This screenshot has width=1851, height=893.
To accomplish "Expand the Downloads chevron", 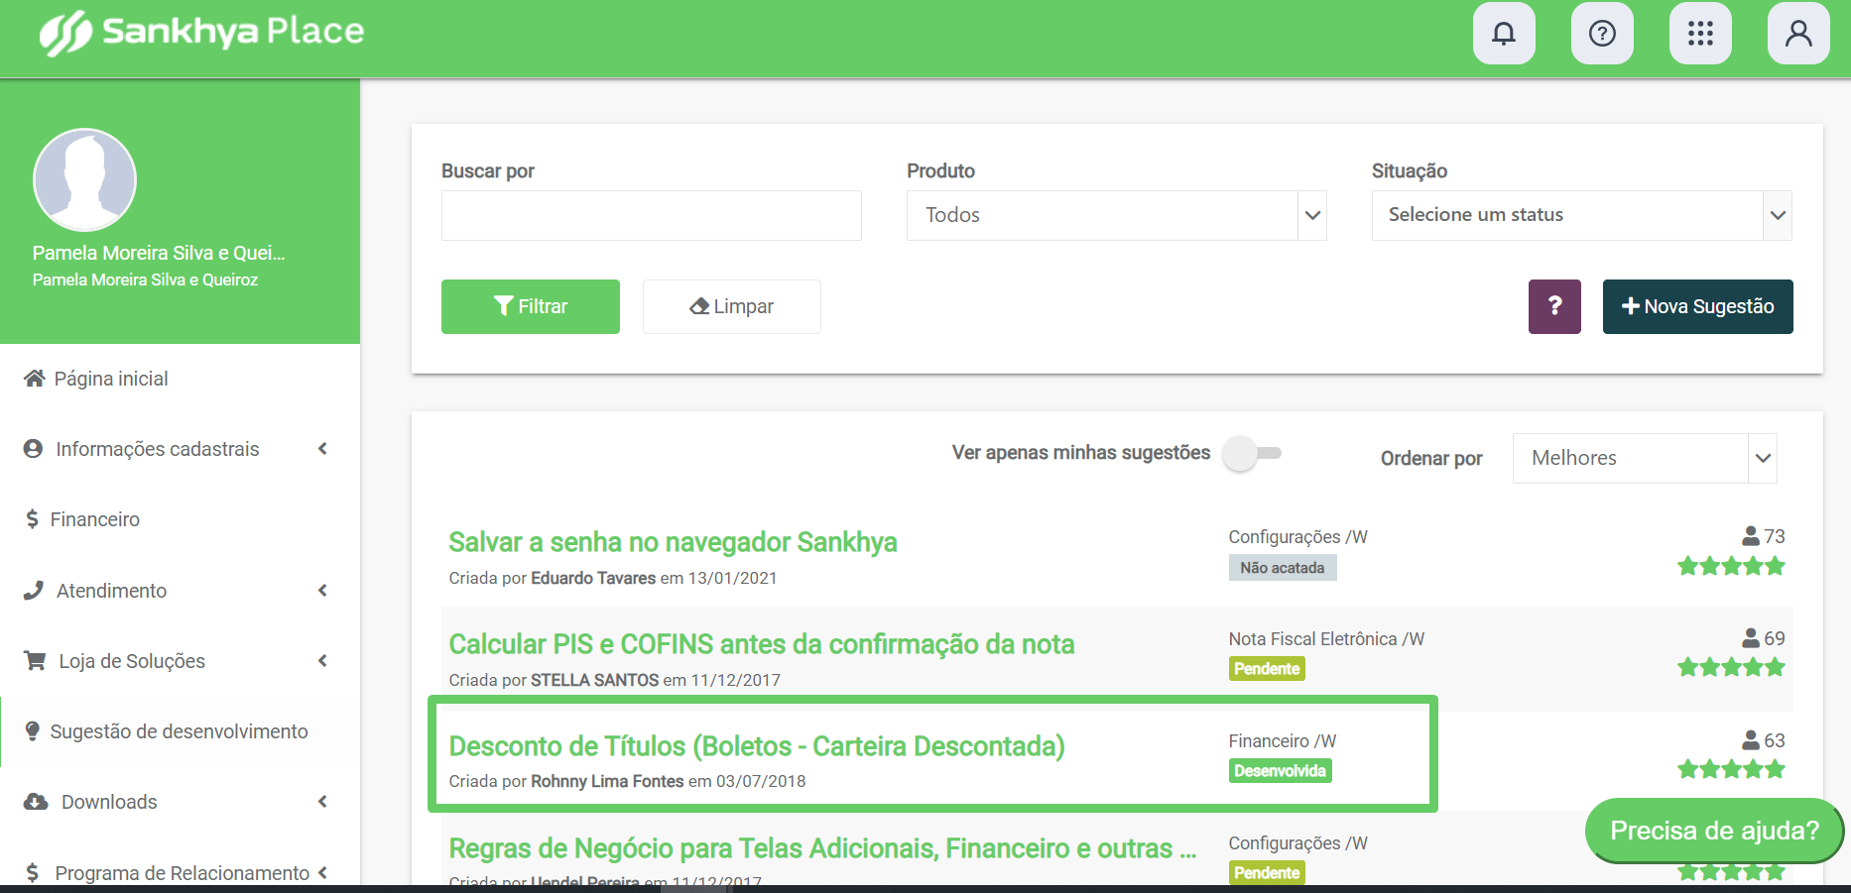I will 322,802.
